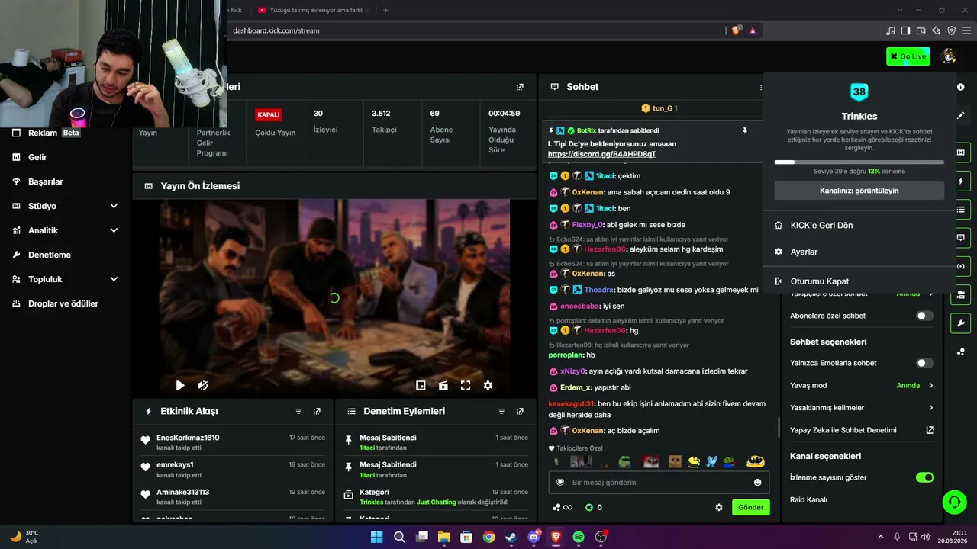
Task: Unpin the BotRix pinned message
Action: tap(745, 131)
